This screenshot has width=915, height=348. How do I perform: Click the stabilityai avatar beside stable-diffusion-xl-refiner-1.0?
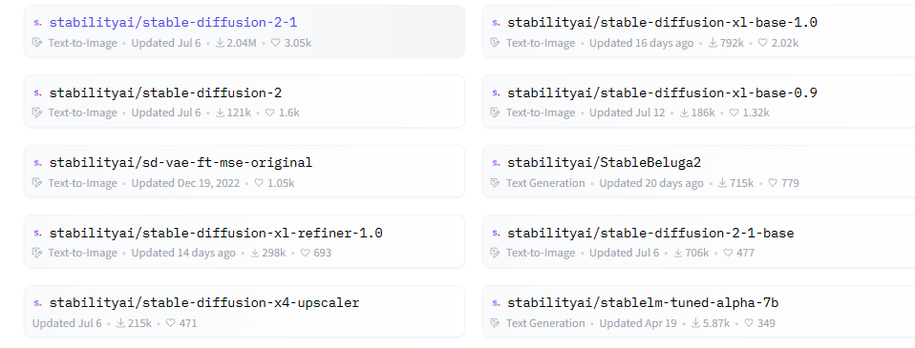point(38,233)
